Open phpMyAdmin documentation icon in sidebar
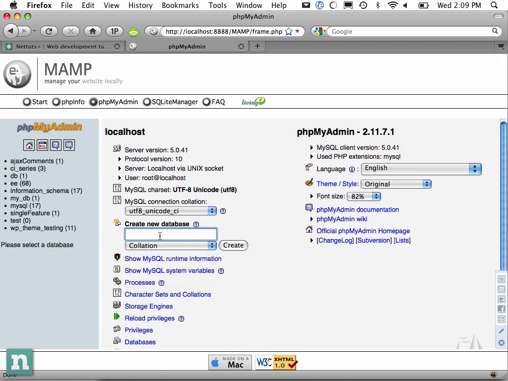508x381 pixels. [56, 145]
